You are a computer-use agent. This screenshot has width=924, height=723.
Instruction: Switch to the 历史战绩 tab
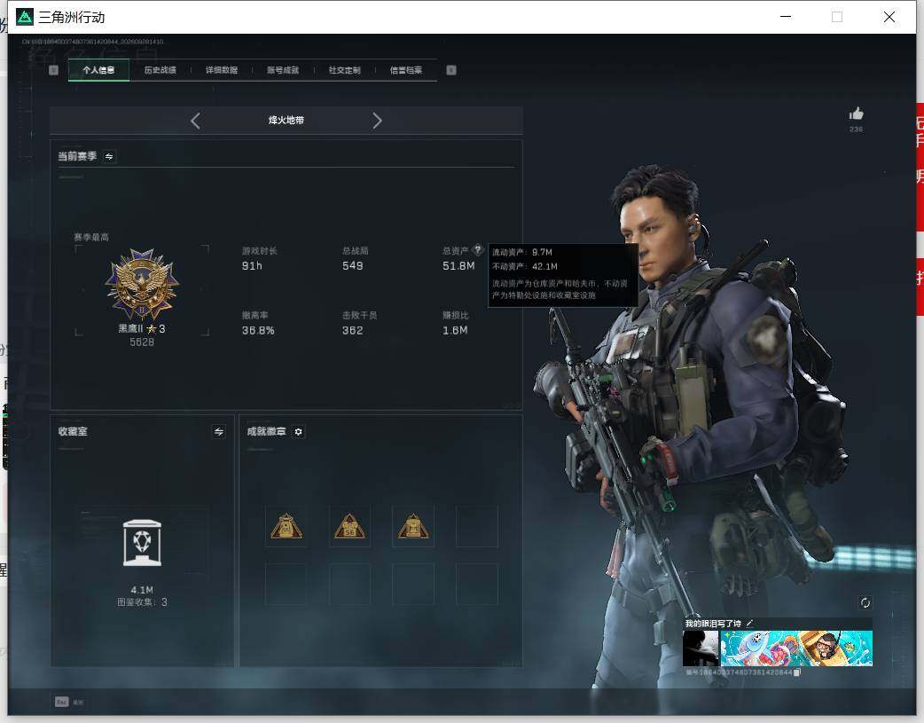click(161, 70)
